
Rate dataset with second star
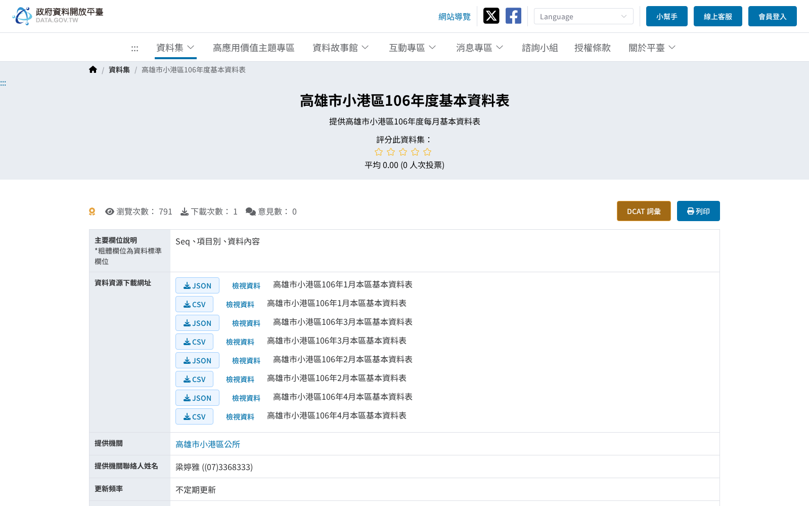(x=391, y=152)
